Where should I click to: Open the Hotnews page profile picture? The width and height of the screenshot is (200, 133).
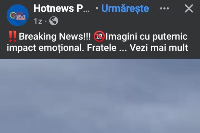pyautogui.click(x=18, y=15)
